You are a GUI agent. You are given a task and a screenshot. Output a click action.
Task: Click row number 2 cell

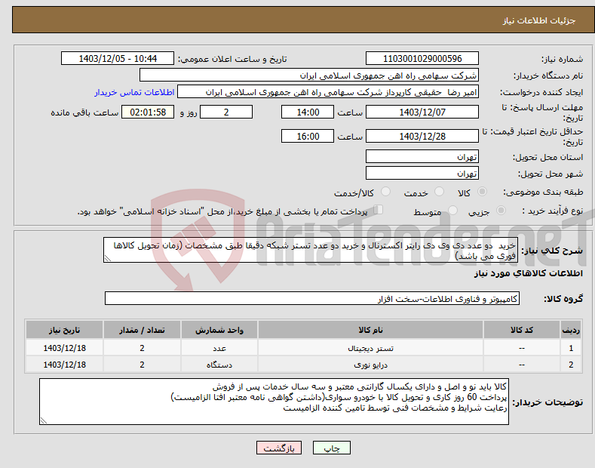point(571,365)
